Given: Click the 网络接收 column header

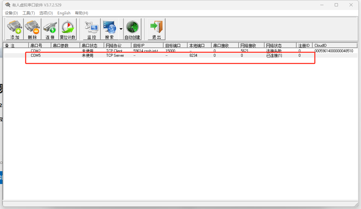Looking at the screenshot, I should tap(251, 45).
